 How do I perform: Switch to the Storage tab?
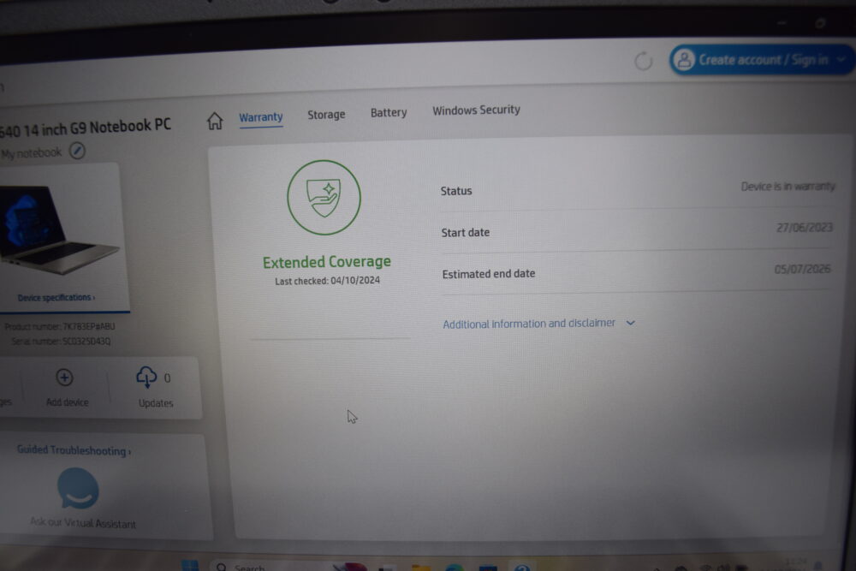[x=326, y=115]
